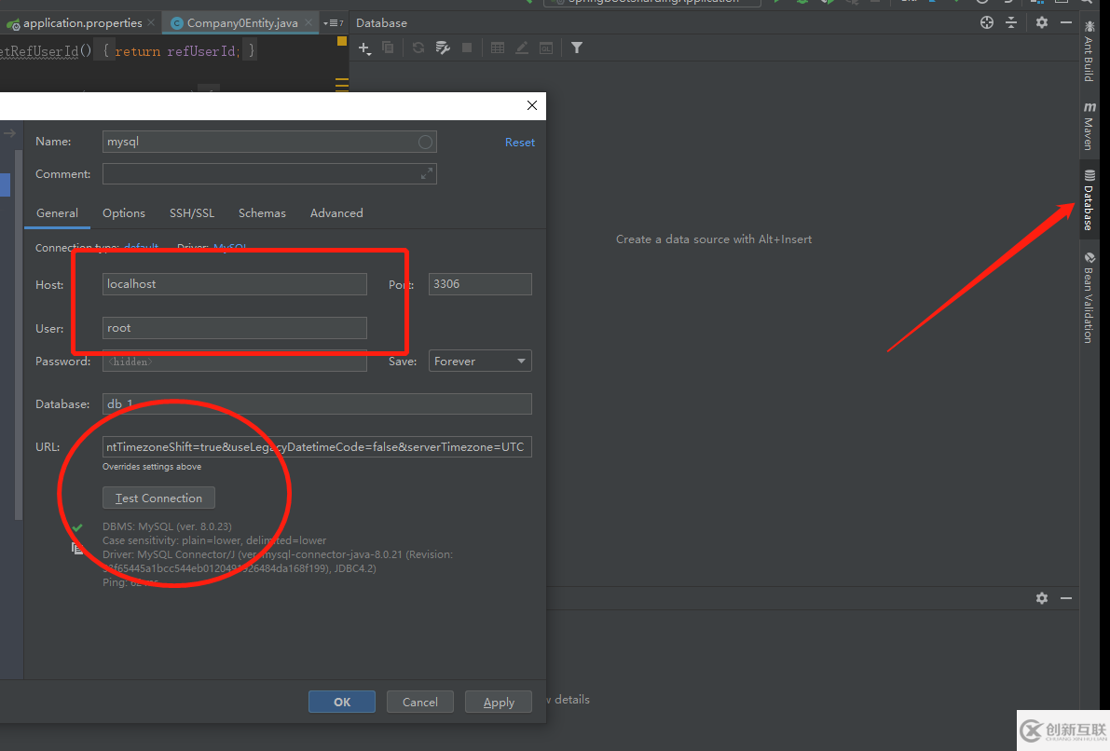
Task: Click into the User field
Action: pos(234,328)
